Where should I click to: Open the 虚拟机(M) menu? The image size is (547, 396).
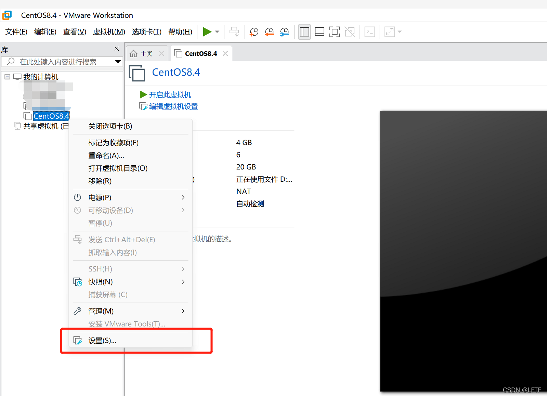(x=109, y=32)
